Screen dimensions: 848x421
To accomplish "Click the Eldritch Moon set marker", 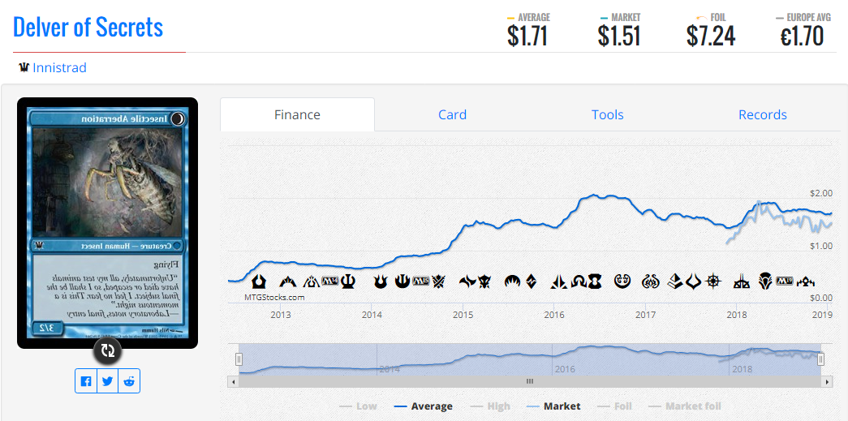I will 595,281.
